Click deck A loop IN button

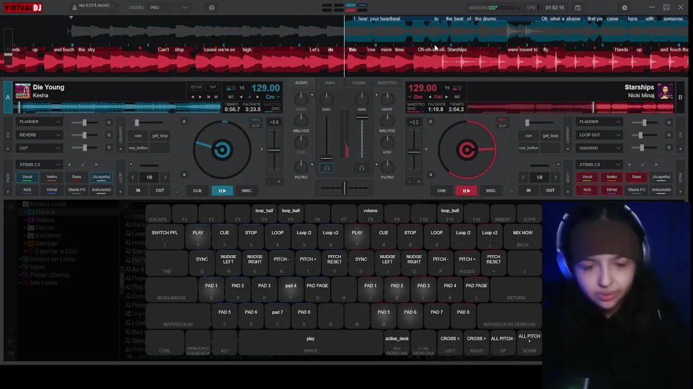click(138, 191)
